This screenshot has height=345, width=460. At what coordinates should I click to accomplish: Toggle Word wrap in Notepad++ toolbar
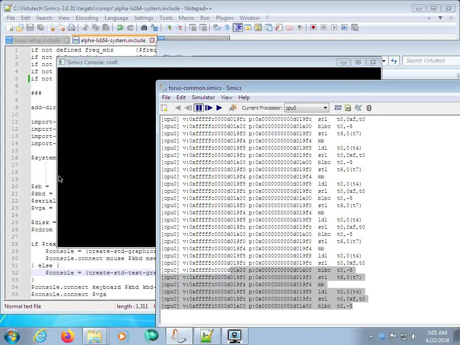217,27
